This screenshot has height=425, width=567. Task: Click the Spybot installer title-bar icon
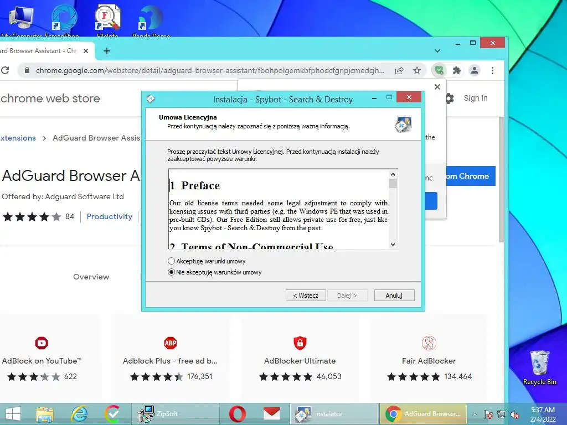tap(151, 99)
